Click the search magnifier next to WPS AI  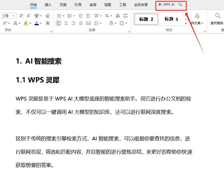pyautogui.click(x=180, y=5)
